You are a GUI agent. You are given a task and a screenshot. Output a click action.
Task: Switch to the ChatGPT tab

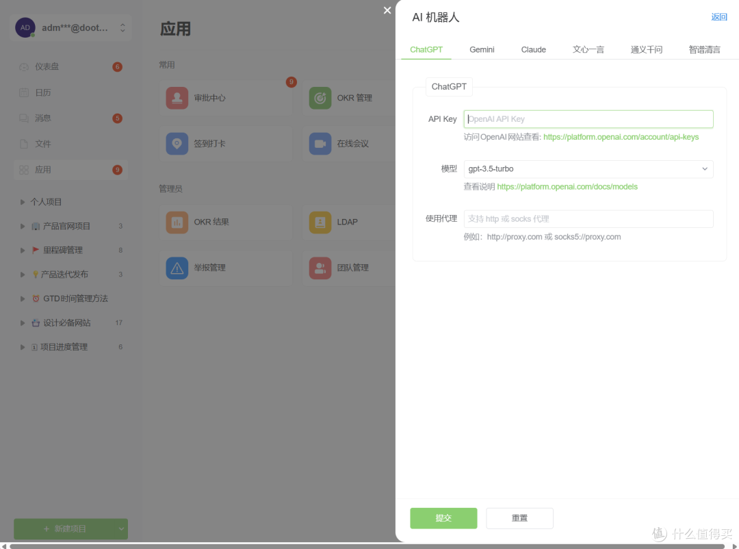(x=426, y=49)
